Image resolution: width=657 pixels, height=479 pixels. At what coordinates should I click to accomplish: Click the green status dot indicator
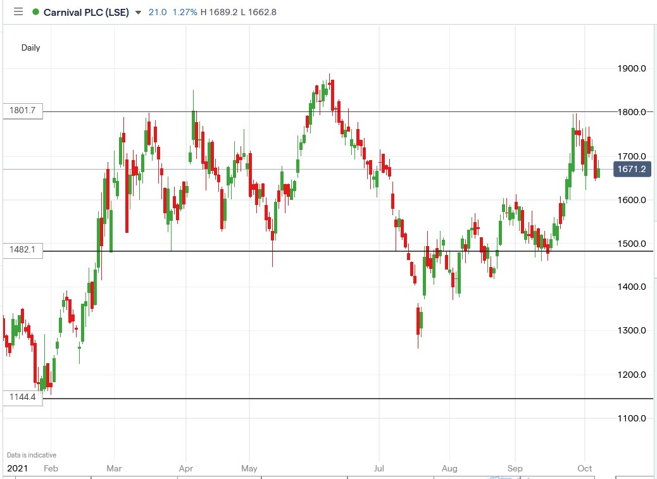click(36, 11)
